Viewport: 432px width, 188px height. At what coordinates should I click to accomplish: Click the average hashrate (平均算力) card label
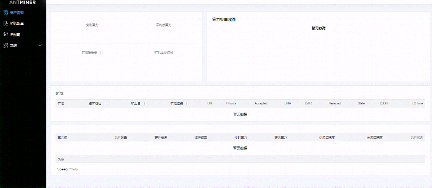tap(163, 25)
